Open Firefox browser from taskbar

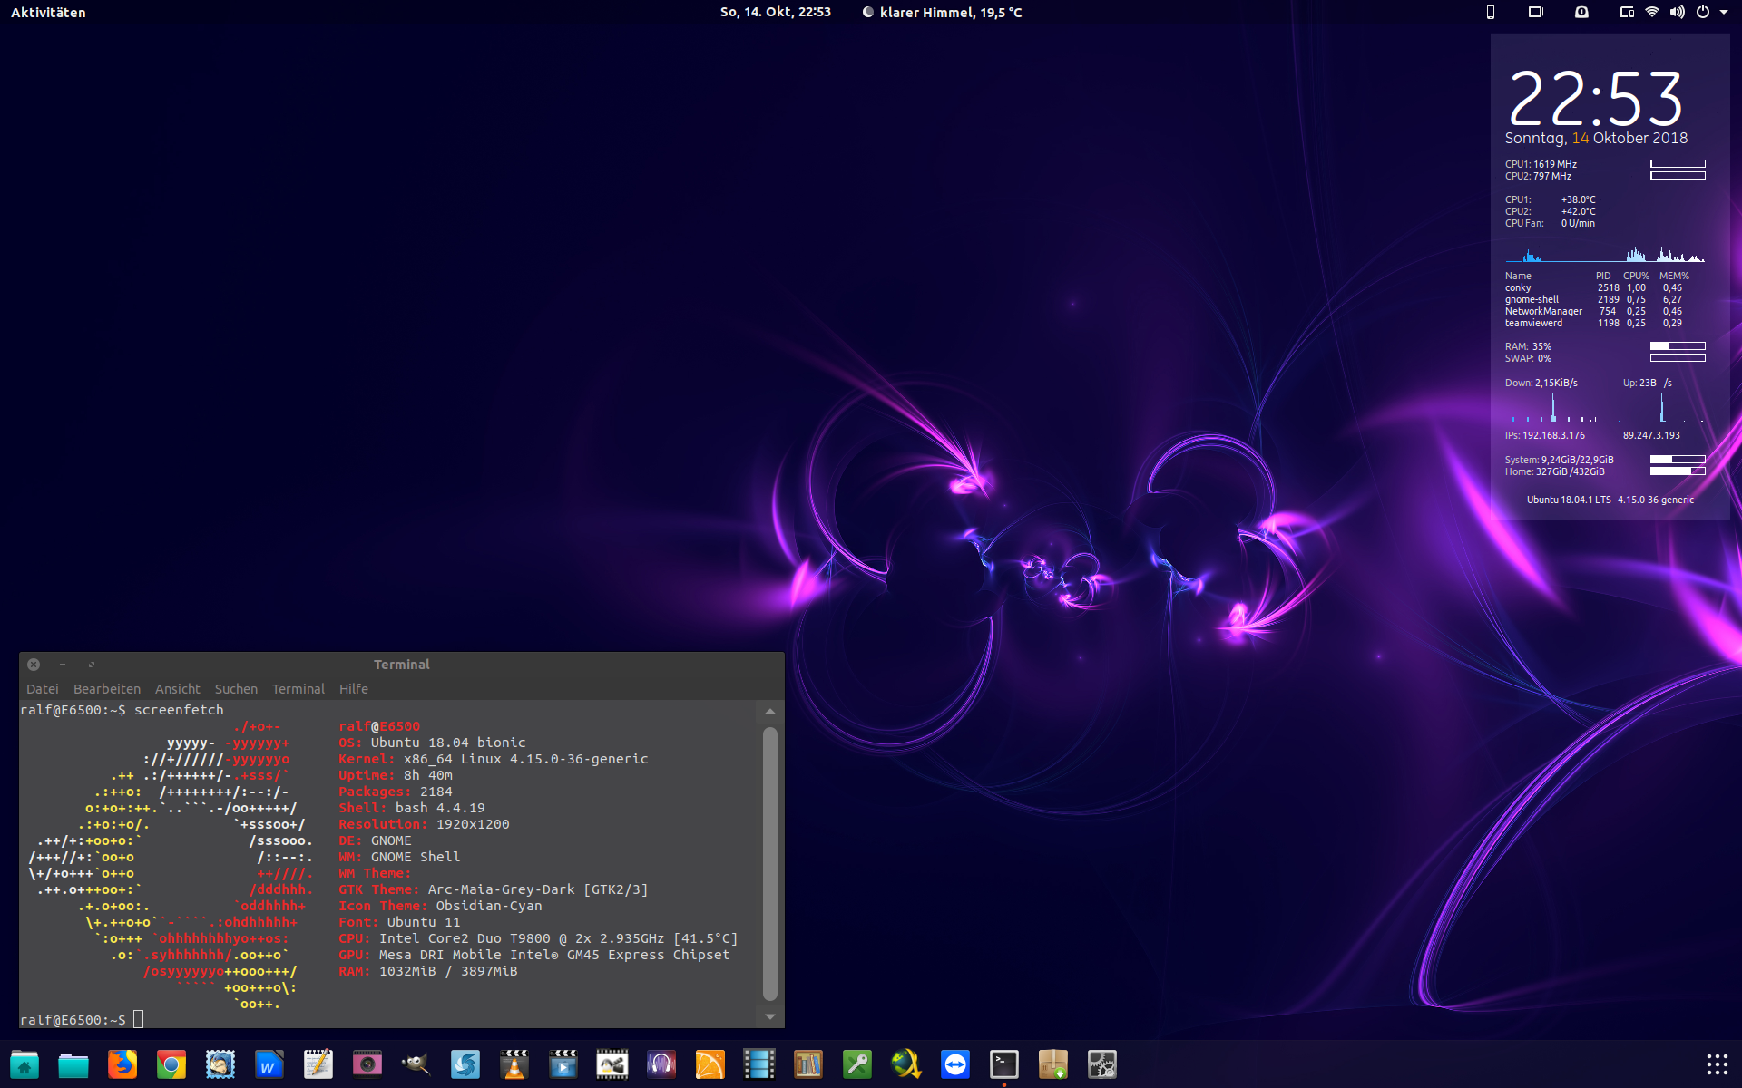point(121,1063)
